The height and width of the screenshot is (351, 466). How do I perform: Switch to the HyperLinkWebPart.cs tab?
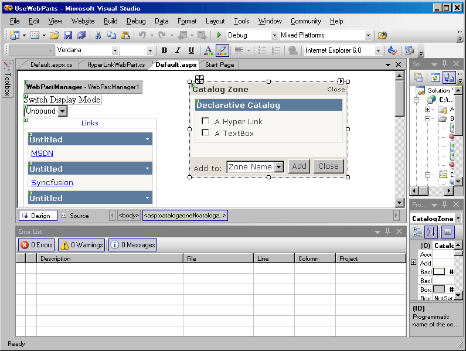[x=115, y=64]
